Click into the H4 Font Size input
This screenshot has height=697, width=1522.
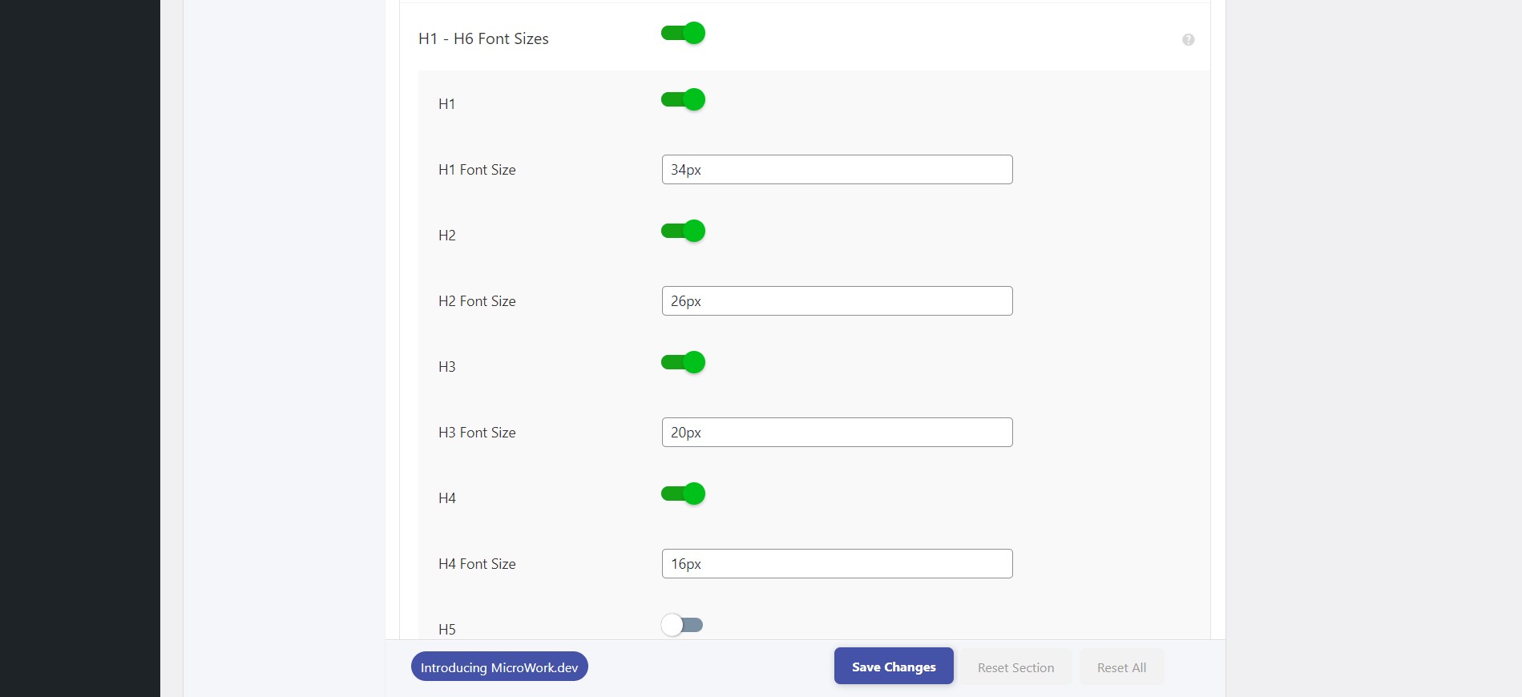[837, 564]
